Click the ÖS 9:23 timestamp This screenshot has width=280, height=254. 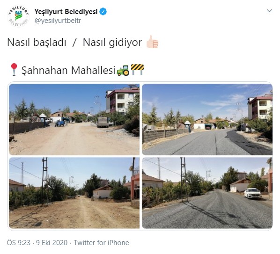[x=19, y=243]
